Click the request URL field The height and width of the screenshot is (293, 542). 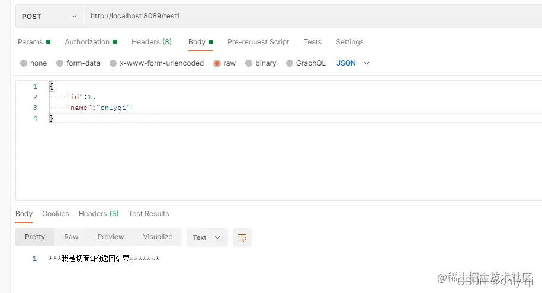[x=313, y=16]
